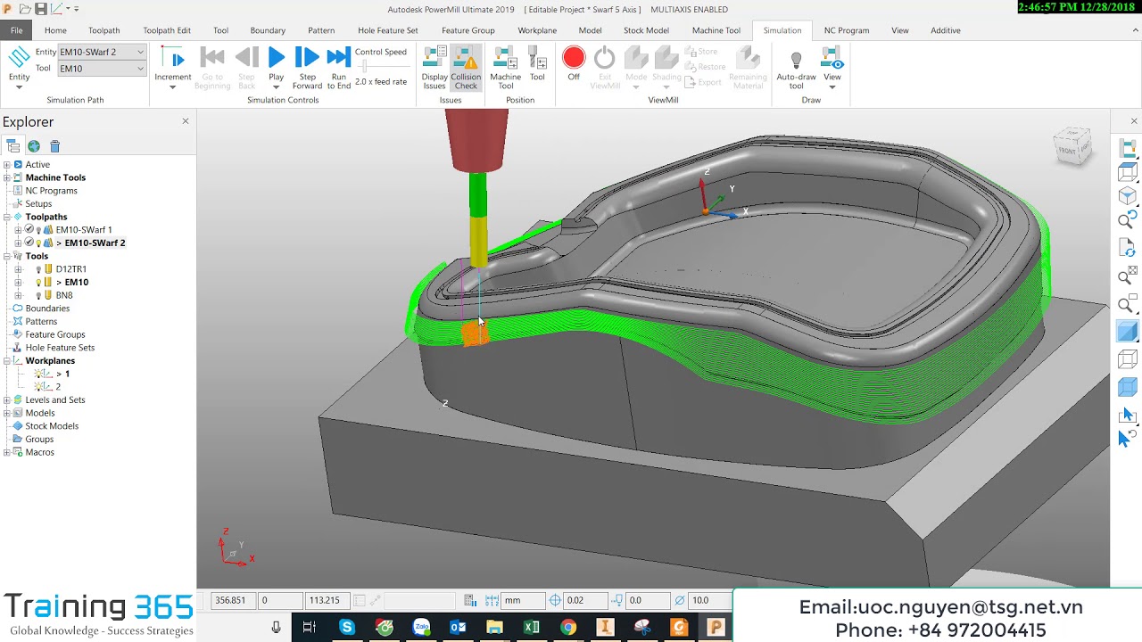Toggle the Collision Check button
Image resolution: width=1142 pixels, height=642 pixels.
[x=466, y=68]
